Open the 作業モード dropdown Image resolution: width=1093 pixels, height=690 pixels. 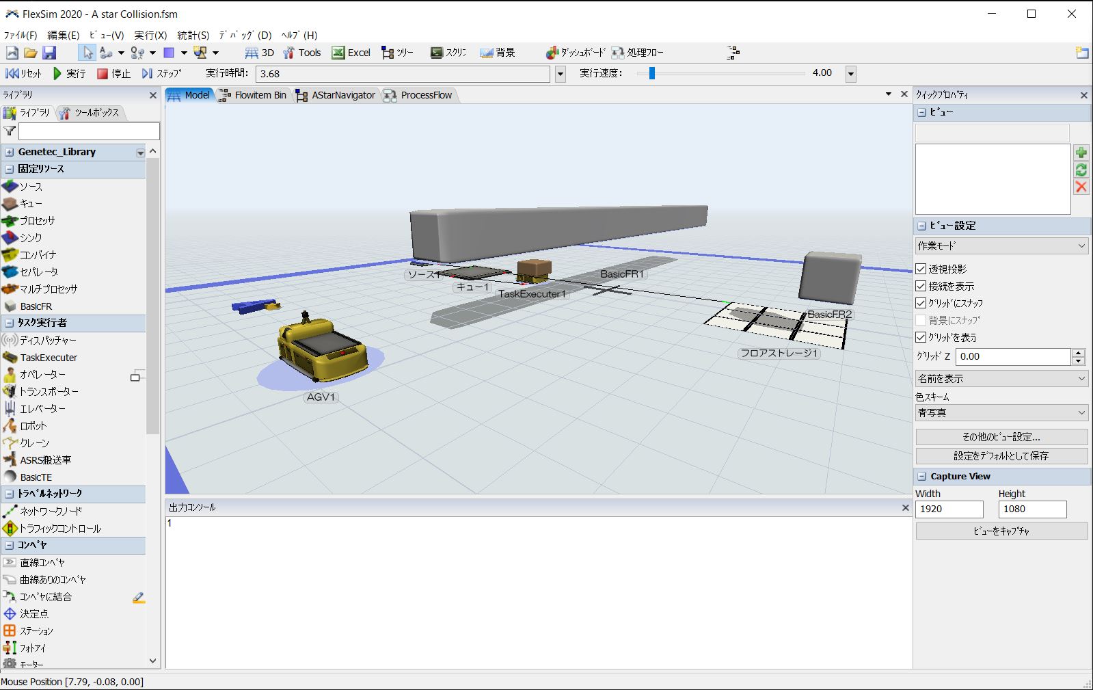[1001, 246]
